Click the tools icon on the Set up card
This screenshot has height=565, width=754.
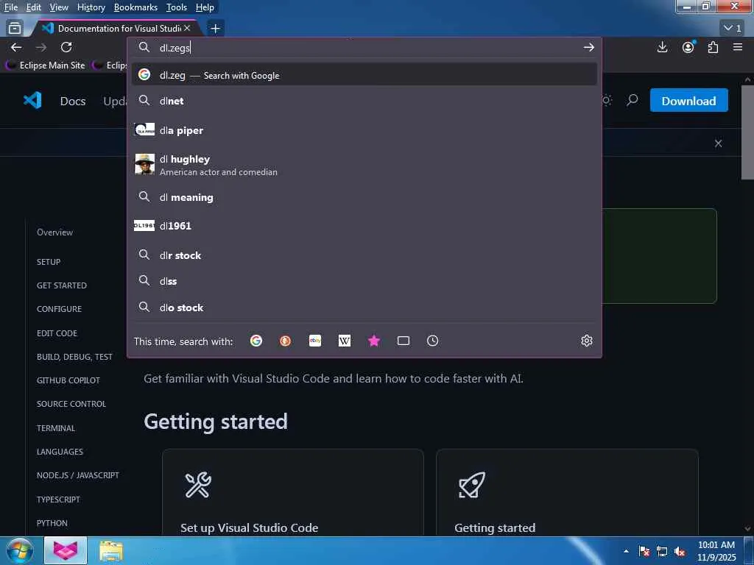tap(197, 484)
